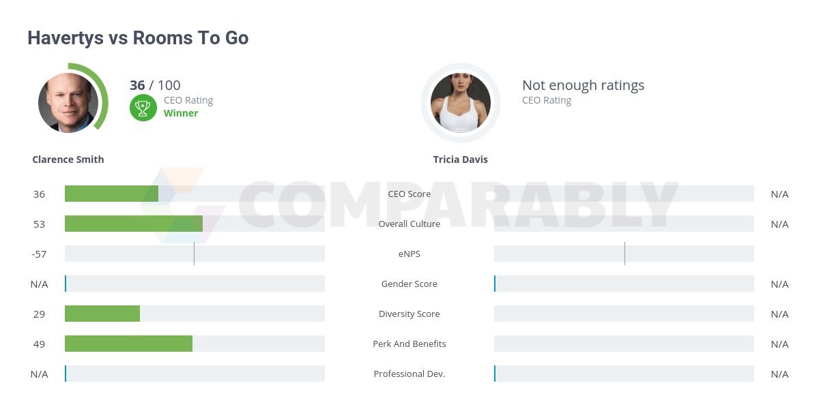The height and width of the screenshot is (409, 819).
Task: Select Tricia Davis's profile photo
Action: pyautogui.click(x=460, y=102)
